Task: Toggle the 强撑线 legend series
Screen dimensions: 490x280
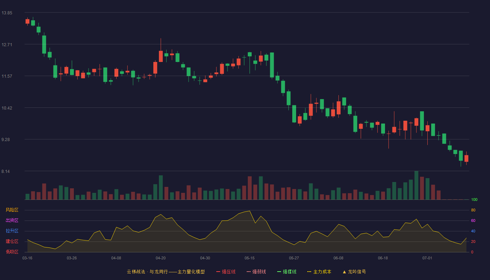Action: point(287,272)
